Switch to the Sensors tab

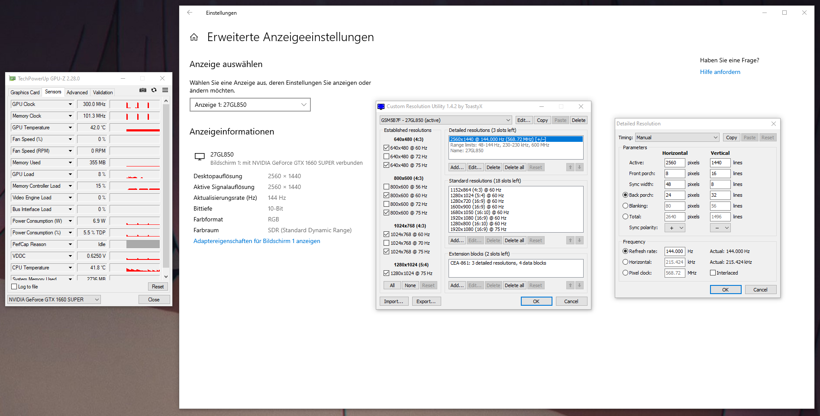coord(53,92)
